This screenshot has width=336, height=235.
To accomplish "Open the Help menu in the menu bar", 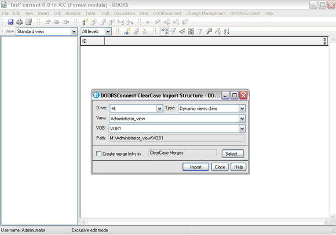I will pos(268,13).
